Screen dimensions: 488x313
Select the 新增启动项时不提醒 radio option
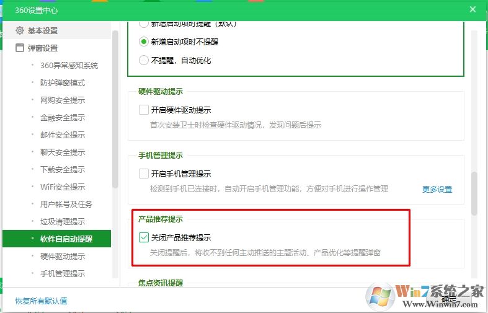(x=144, y=42)
